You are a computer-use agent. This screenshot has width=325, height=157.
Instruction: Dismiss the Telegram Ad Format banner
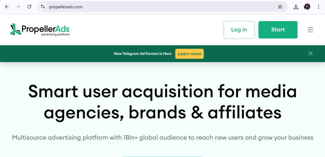(x=310, y=53)
